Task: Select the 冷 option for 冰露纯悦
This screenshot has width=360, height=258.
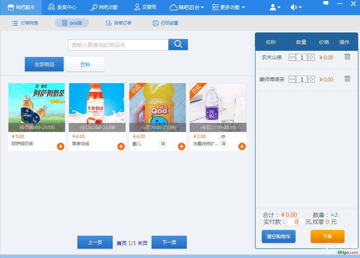Action: click(x=223, y=144)
